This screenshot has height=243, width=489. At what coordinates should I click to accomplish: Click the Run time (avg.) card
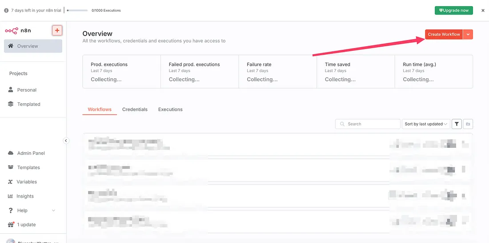coord(434,72)
